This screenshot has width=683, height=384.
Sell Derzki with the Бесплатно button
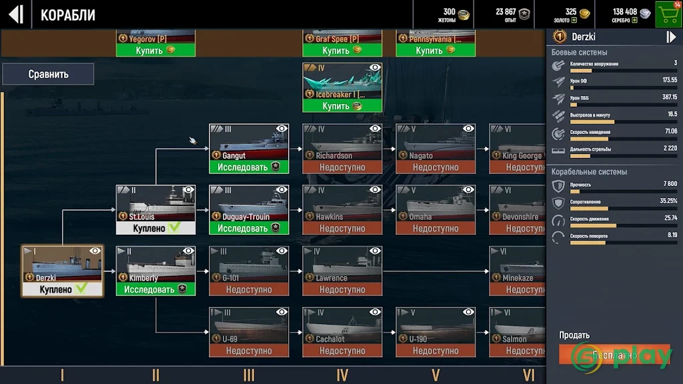pos(614,355)
